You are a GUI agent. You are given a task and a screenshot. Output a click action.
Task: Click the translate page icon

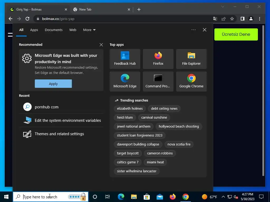[x=215, y=19]
